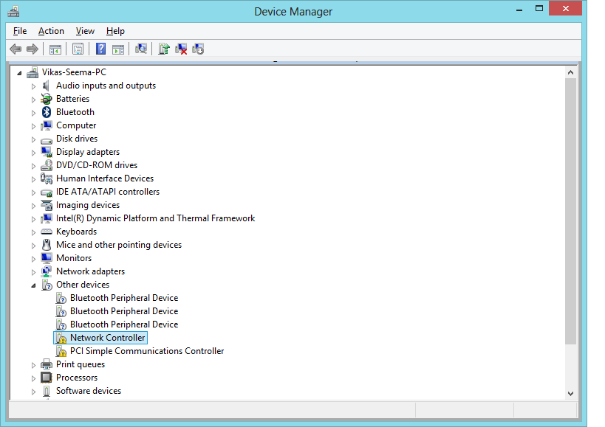Expand the Processors node
This screenshot has height=427, width=605.
[33, 378]
